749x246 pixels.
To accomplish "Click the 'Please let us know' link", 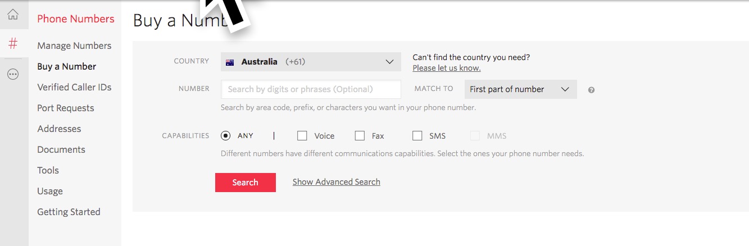I will [447, 68].
